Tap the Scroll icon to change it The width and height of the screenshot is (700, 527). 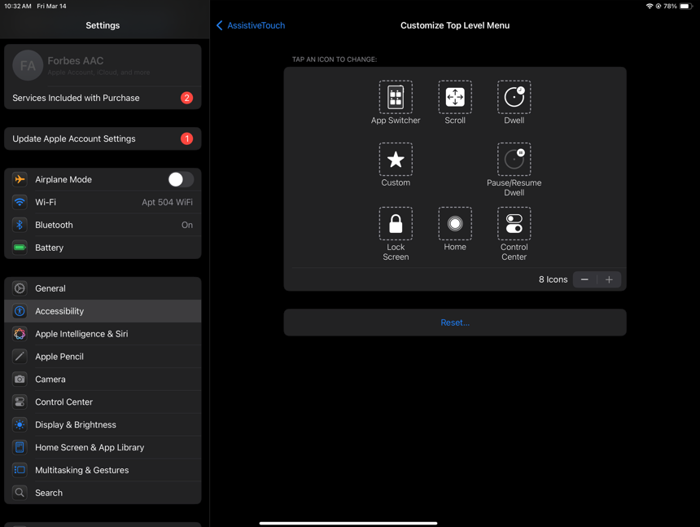[454, 97]
